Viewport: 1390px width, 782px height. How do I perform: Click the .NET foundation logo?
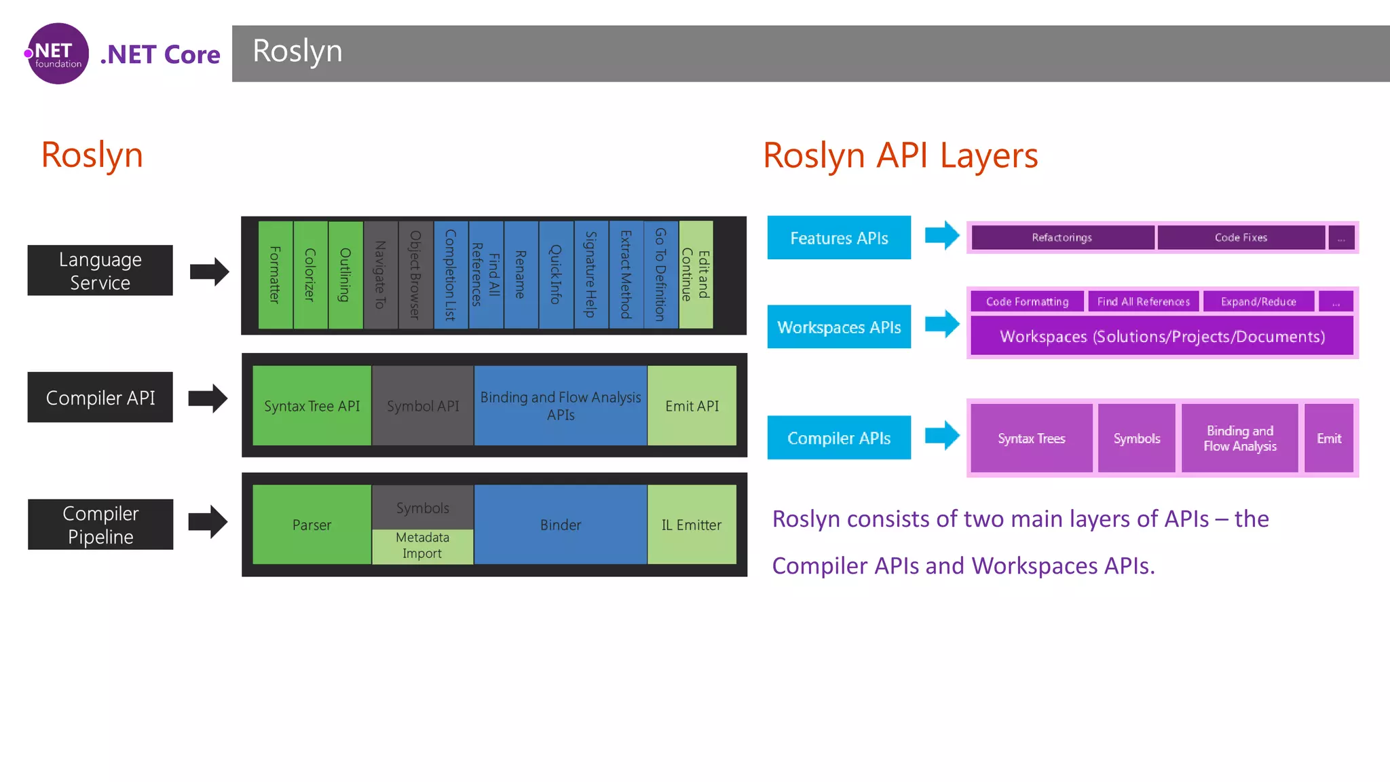(x=58, y=54)
